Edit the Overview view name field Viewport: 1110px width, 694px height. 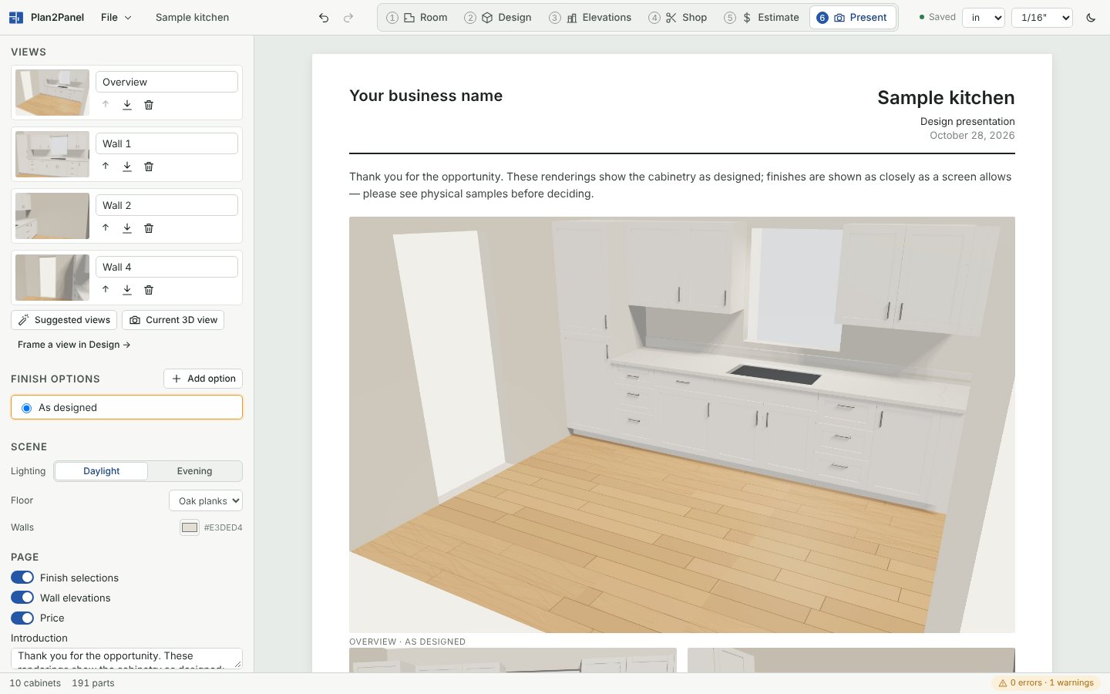(166, 82)
